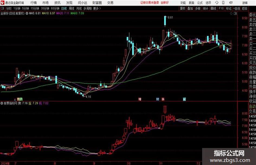Viewport: 256px width, 165px height.
Task: Click the 返回 back button
Action: pos(244,8)
